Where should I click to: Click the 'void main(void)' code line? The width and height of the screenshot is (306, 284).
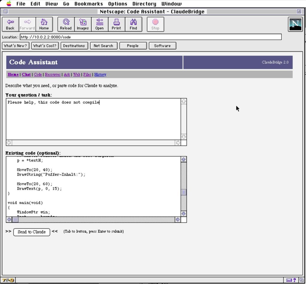click(25, 203)
